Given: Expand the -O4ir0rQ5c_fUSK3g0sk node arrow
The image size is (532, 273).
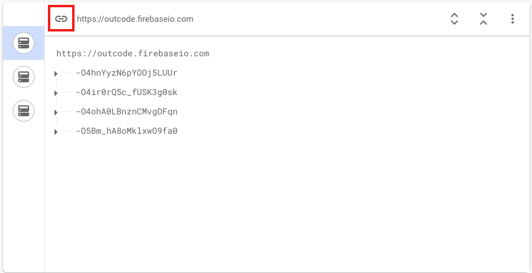Looking at the screenshot, I should click(x=56, y=93).
